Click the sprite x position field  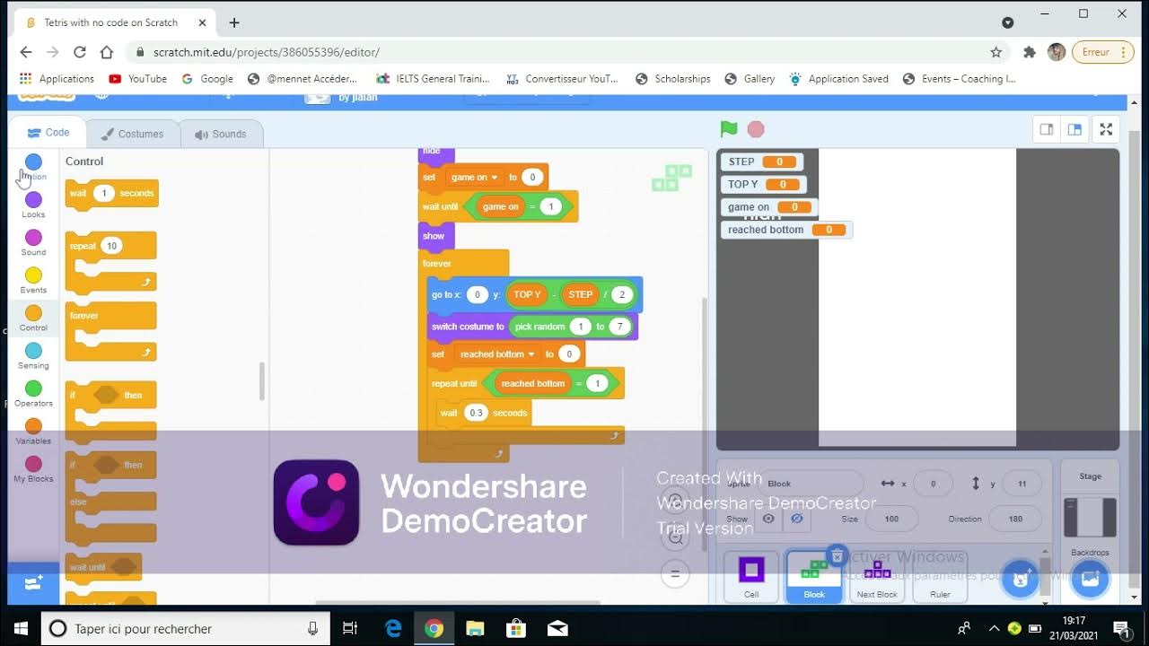934,484
